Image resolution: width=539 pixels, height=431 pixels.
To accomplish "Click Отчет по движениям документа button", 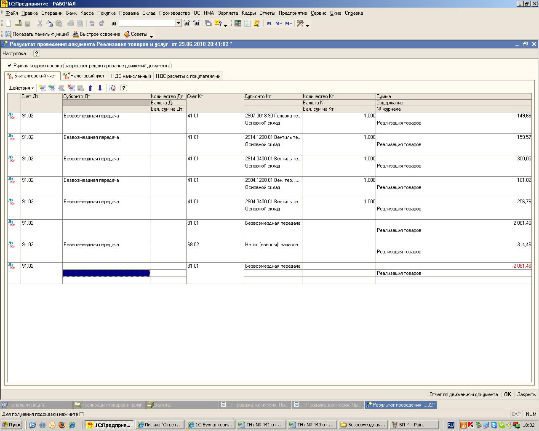I will pos(463,394).
